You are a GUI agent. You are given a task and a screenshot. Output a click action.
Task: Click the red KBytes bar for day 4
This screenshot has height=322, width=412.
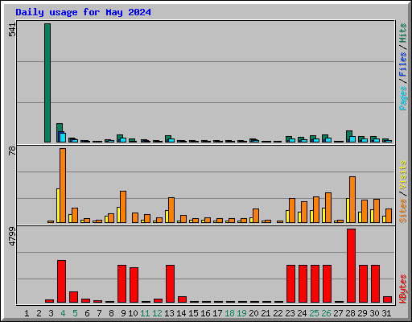pos(61,281)
